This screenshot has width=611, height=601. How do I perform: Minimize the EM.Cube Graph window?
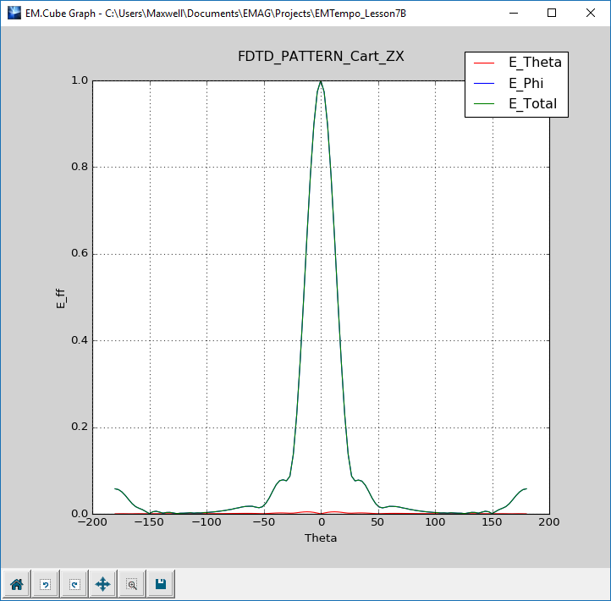coord(512,13)
